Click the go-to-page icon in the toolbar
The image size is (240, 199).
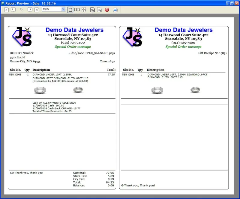pyautogui.click(x=22, y=10)
